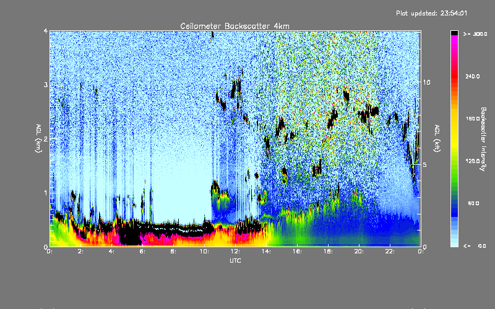
Task: Click the '20:' tick on the UTC axis
Action: pos(359,252)
